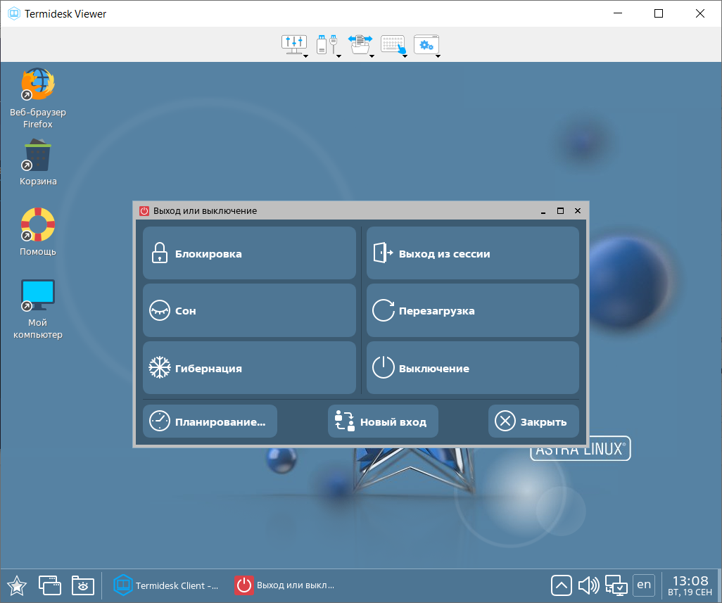Click the Блокировка lock button

pos(249,253)
